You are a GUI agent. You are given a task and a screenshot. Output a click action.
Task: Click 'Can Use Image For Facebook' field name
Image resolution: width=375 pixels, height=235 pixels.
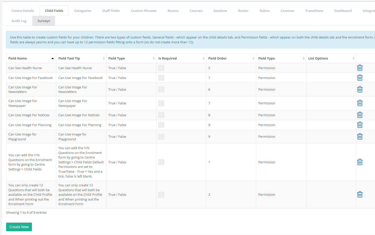[x=30, y=78]
